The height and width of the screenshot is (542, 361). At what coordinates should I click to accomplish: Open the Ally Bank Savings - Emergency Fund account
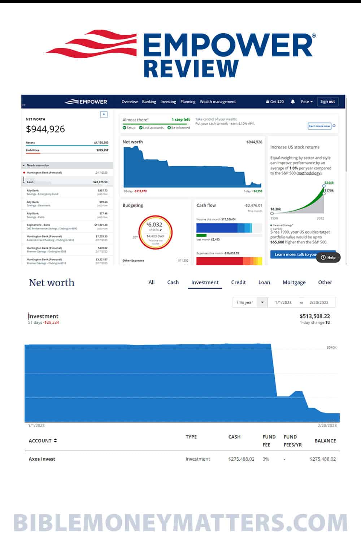pos(67,192)
